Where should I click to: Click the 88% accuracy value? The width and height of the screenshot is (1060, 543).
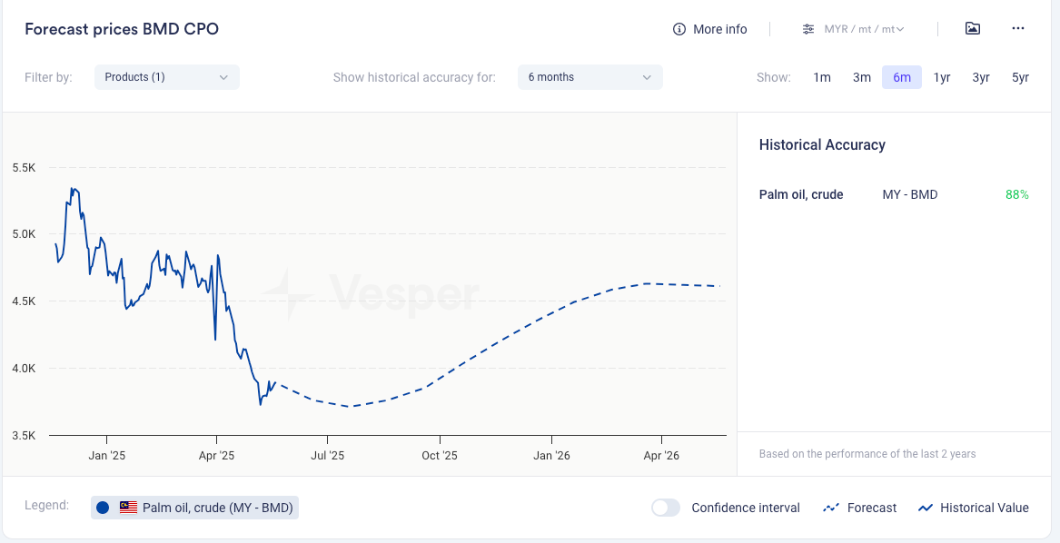[x=1016, y=194]
